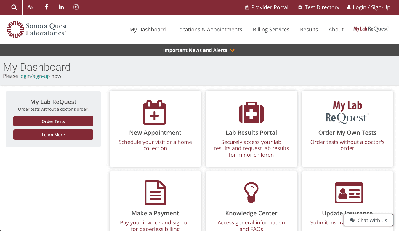Screen dimensions: 399x231
Task: Click 'Schedule your visit or a home collection' text
Action: [155, 145]
